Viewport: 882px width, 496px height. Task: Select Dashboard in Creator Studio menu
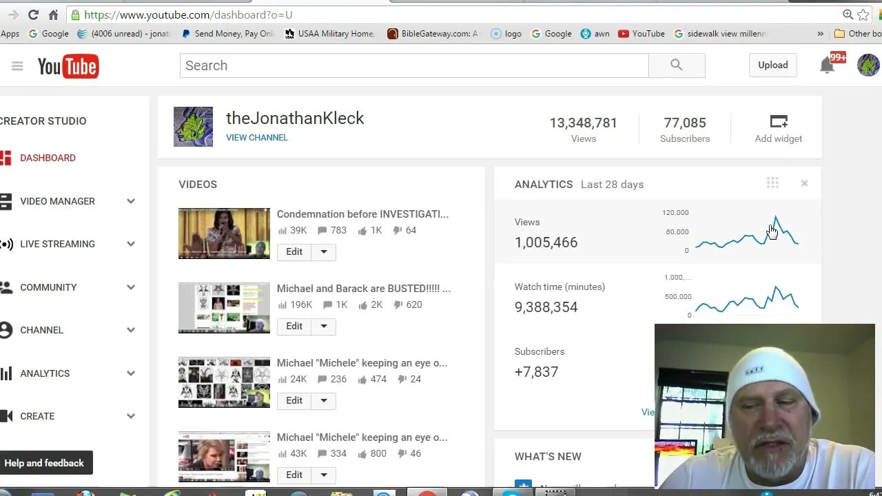click(48, 158)
